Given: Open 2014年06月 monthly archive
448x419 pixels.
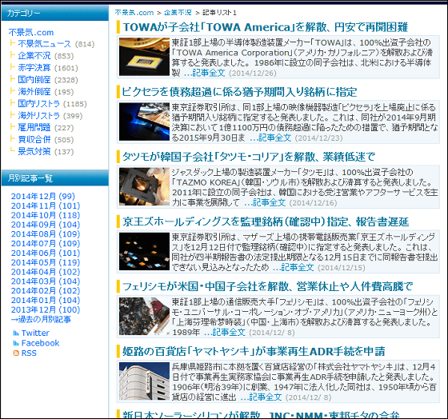Looking at the screenshot, I should pyautogui.click(x=46, y=253).
